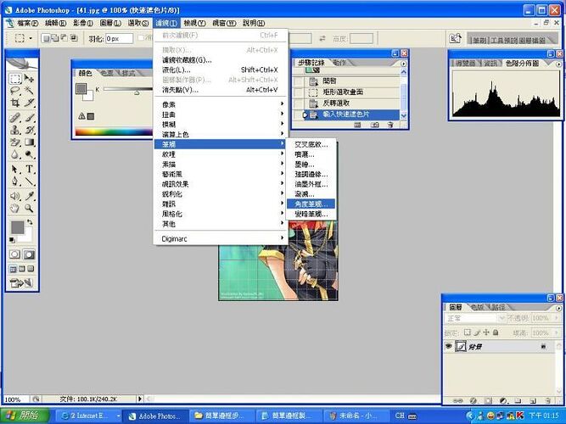The width and height of the screenshot is (566, 424).
Task: Click History panel scrollbar down arrow
Action: (x=404, y=115)
